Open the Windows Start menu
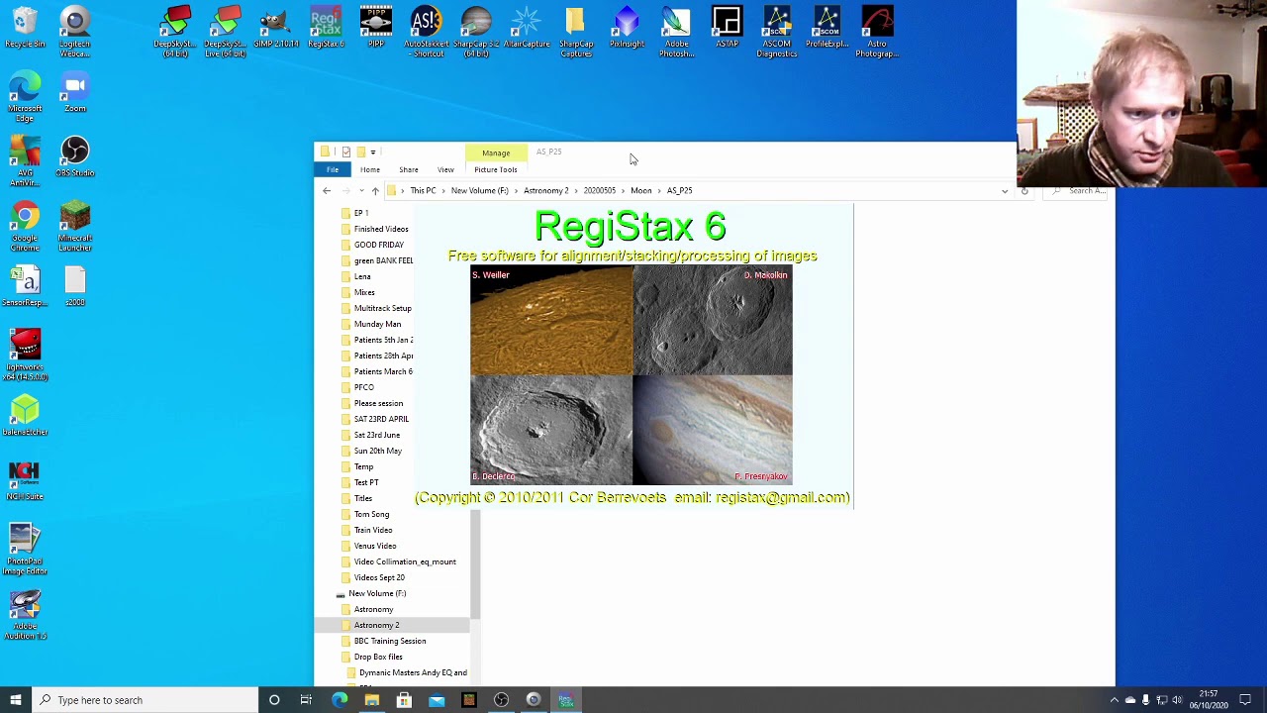The height and width of the screenshot is (713, 1267). point(16,700)
